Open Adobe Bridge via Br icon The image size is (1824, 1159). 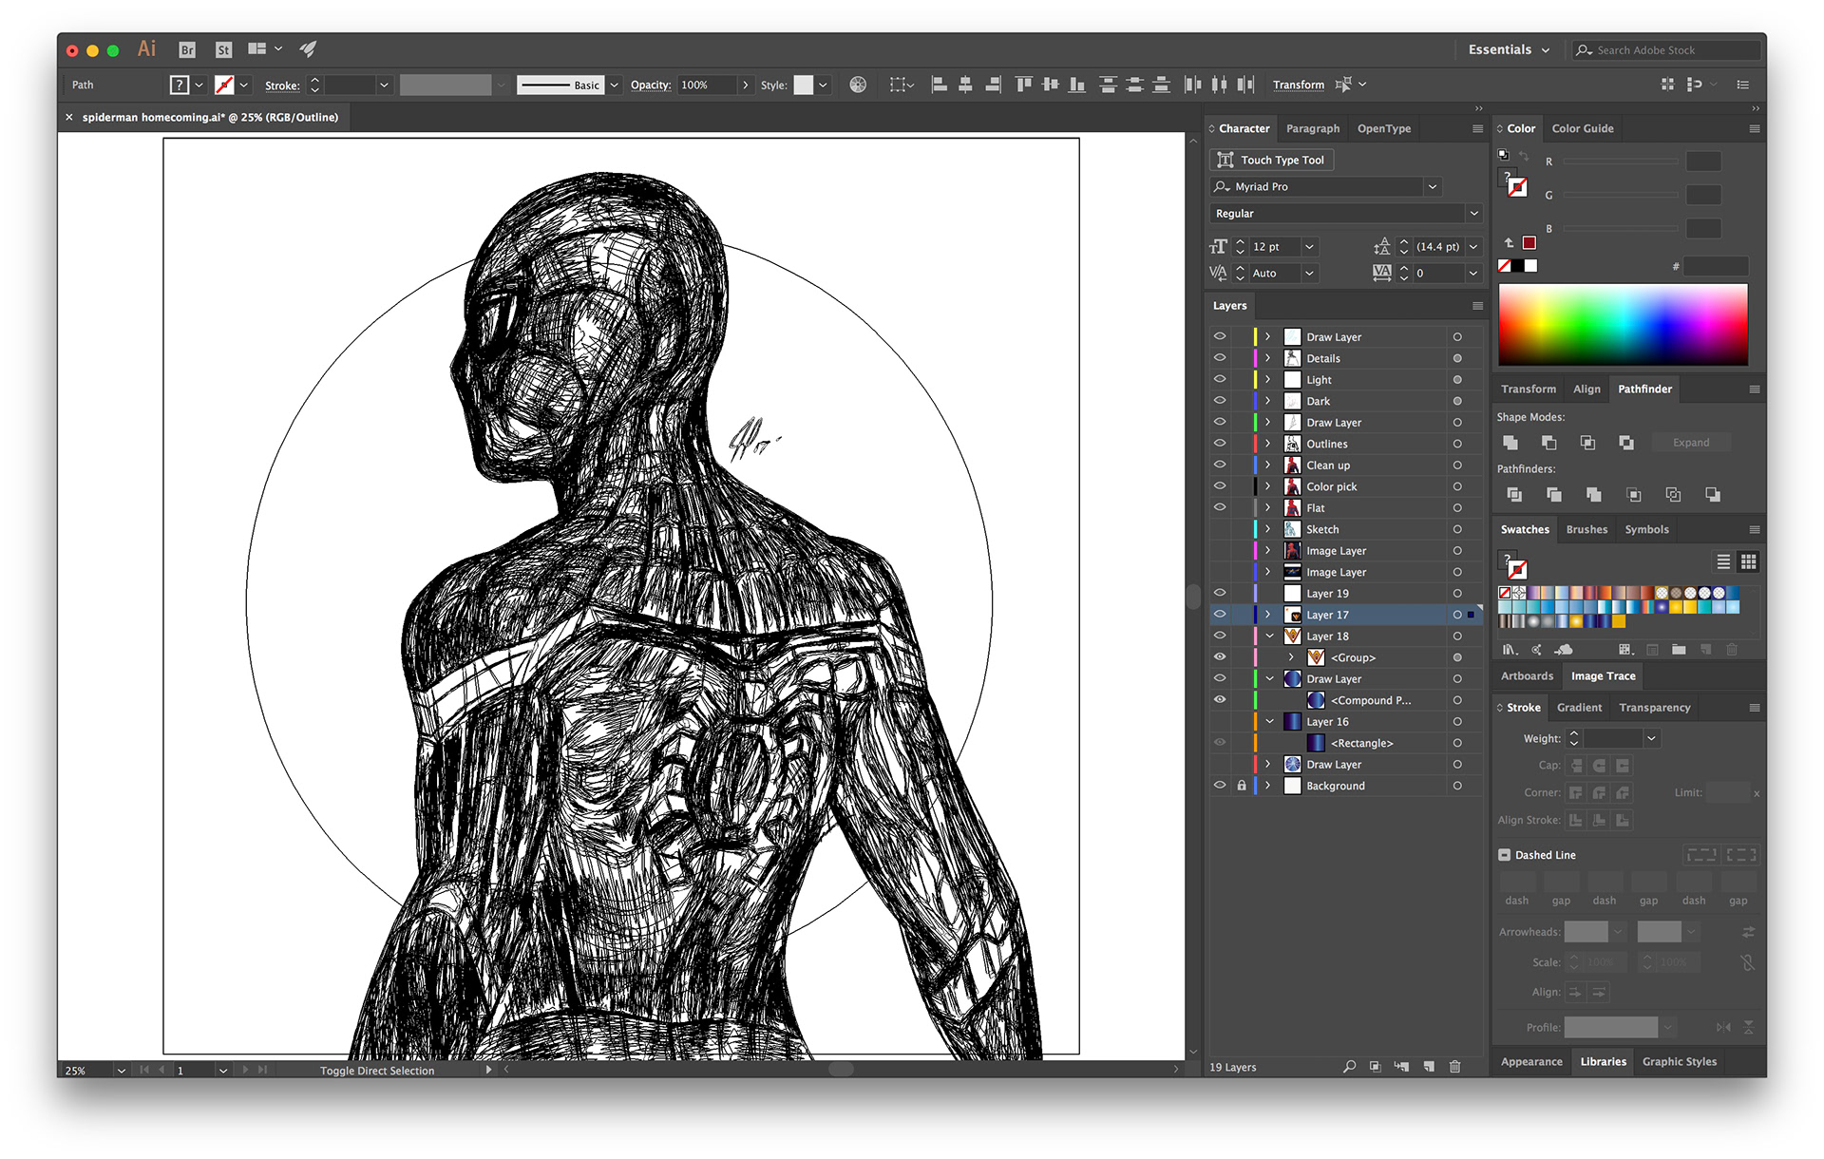187,50
